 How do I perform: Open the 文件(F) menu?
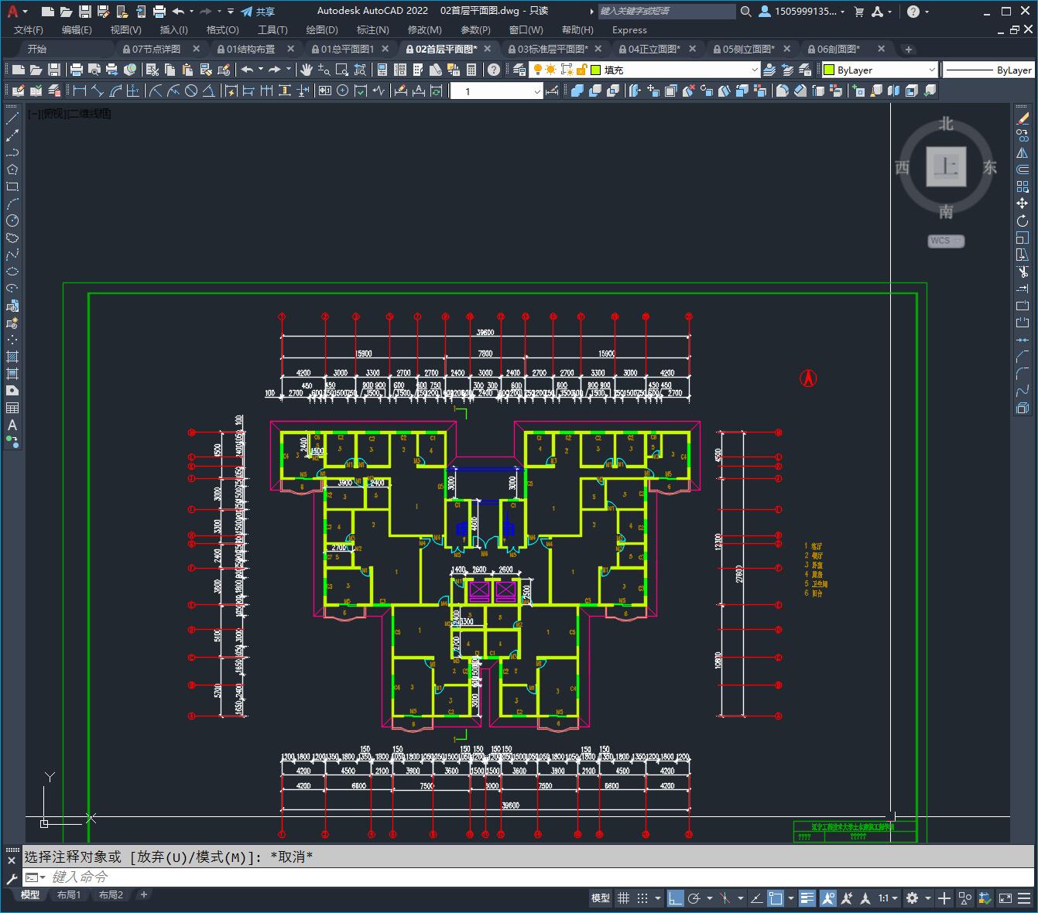click(29, 29)
